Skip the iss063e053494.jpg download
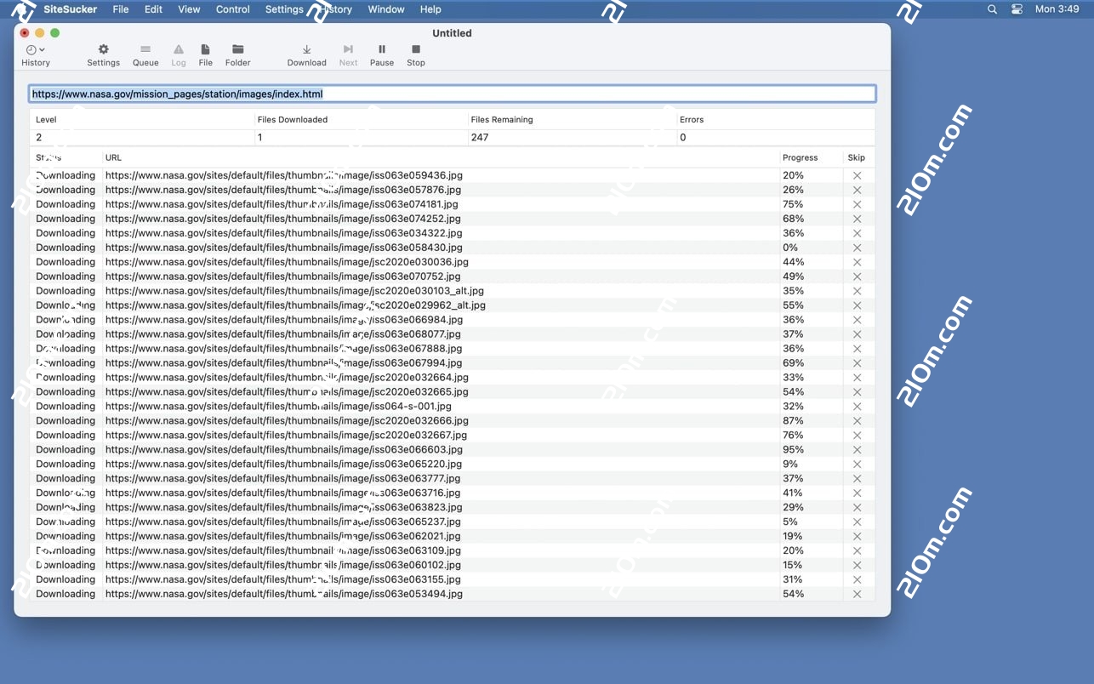The width and height of the screenshot is (1094, 684). pyautogui.click(x=857, y=594)
